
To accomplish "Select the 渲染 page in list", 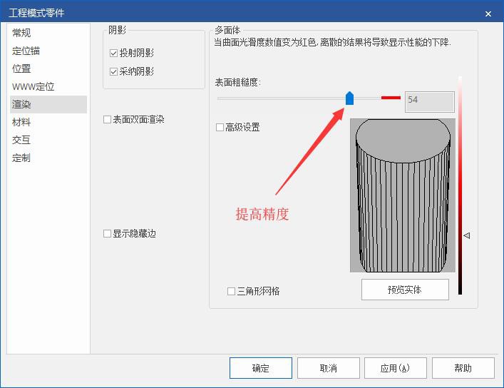I will [x=21, y=104].
